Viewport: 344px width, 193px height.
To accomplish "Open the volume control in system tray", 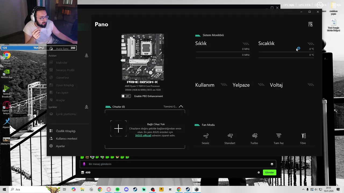I will (316, 190).
